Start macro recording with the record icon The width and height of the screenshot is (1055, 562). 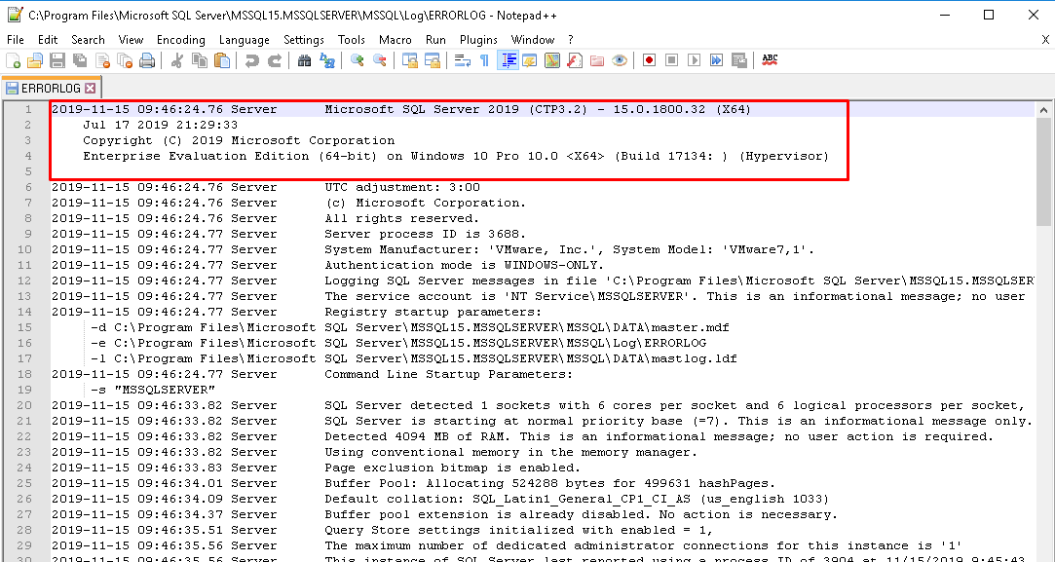(649, 60)
